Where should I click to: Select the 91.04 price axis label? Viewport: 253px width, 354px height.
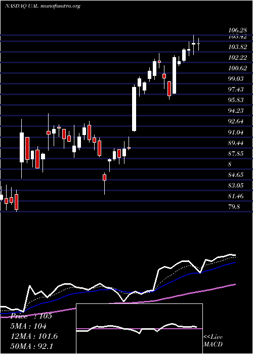point(236,132)
